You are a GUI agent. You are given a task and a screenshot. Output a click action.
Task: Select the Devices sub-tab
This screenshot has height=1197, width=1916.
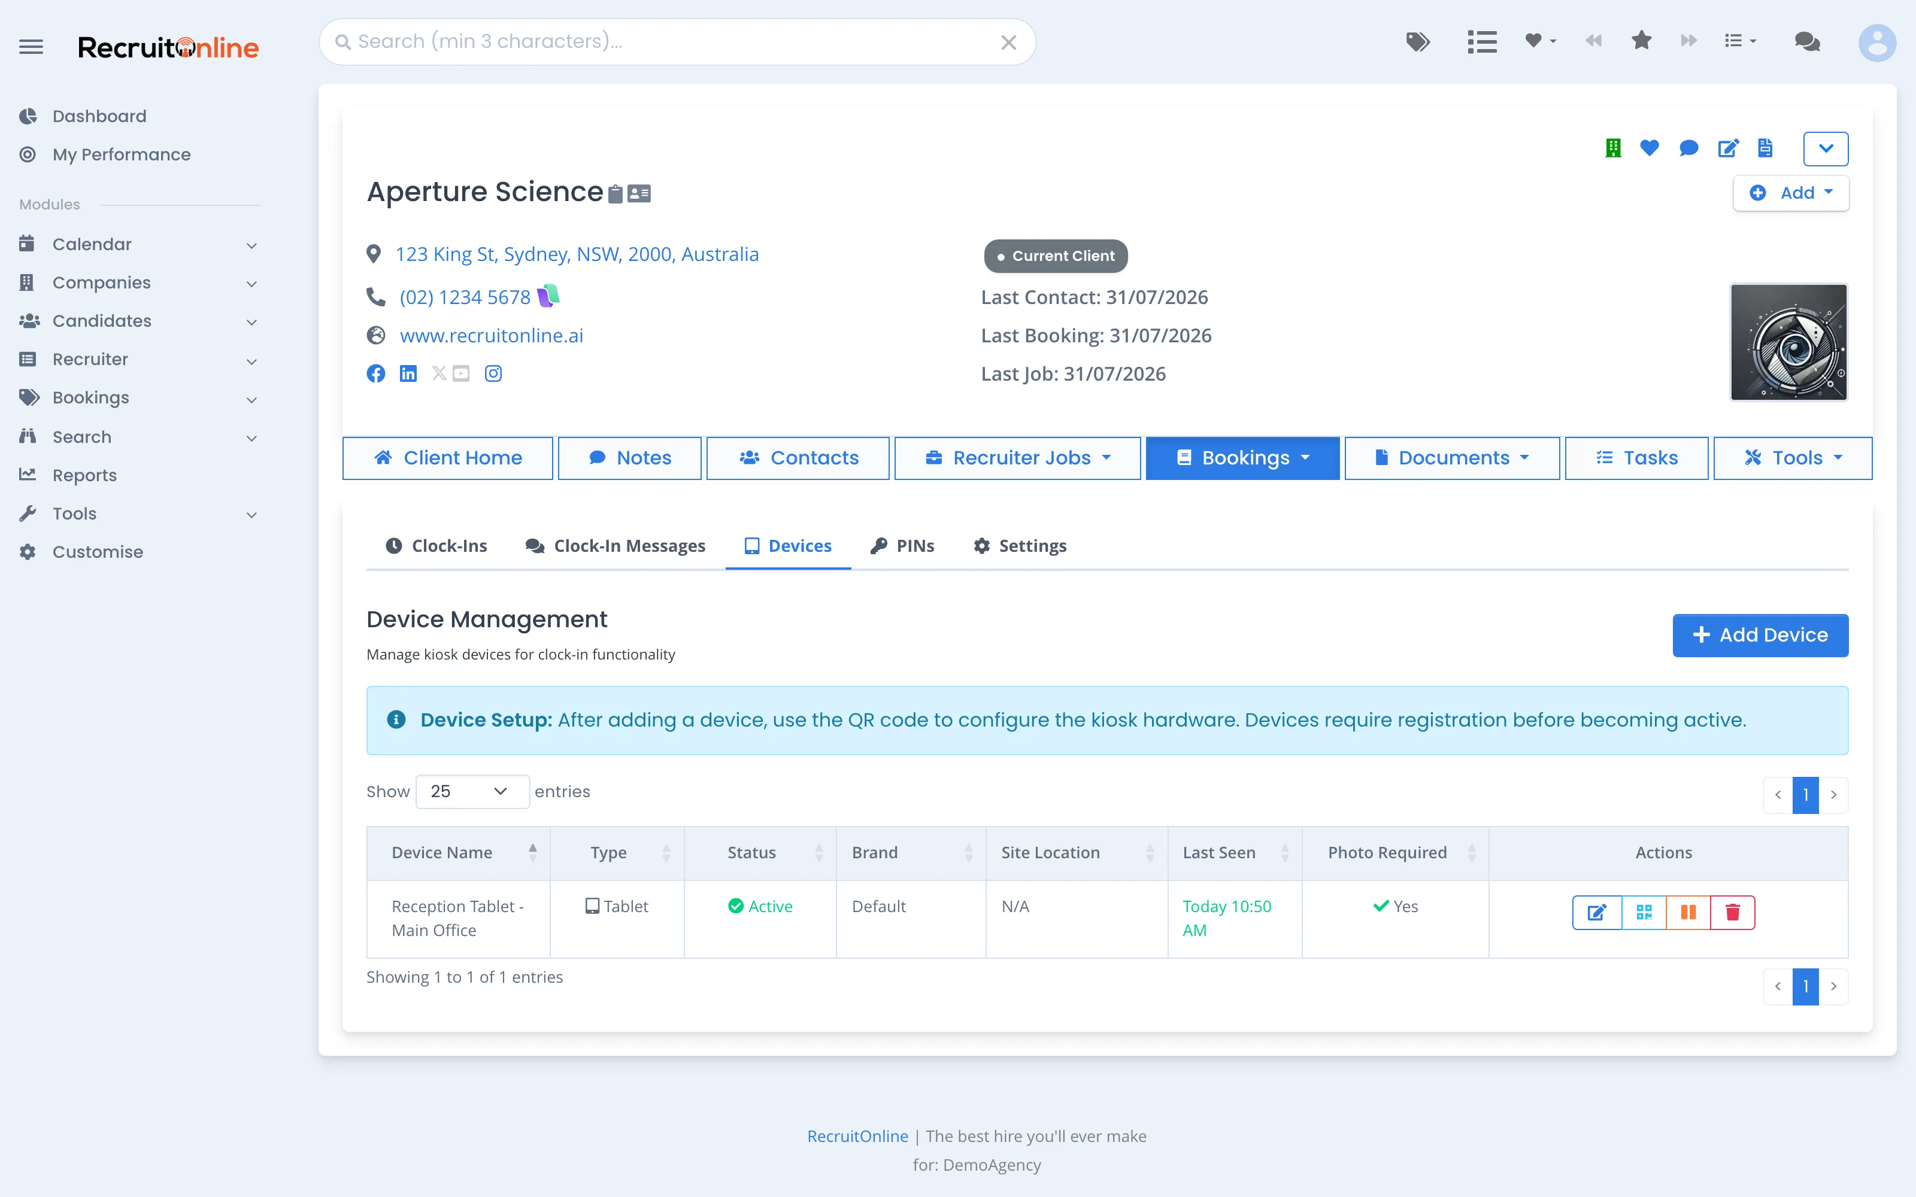point(789,546)
